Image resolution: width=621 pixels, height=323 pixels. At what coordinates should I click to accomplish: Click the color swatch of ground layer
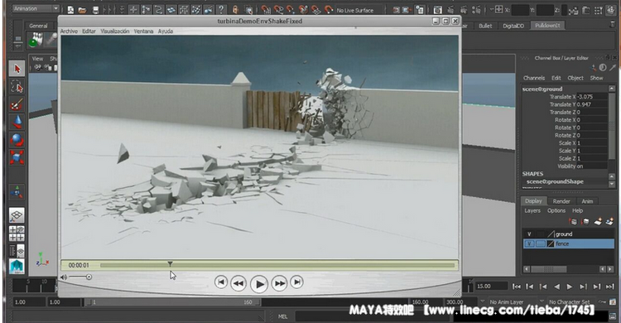tap(551, 234)
